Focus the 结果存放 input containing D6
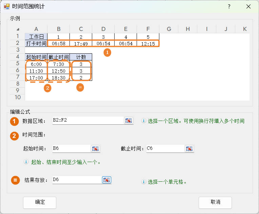This screenshot has width=259, height=214. pyautogui.click(x=76, y=180)
